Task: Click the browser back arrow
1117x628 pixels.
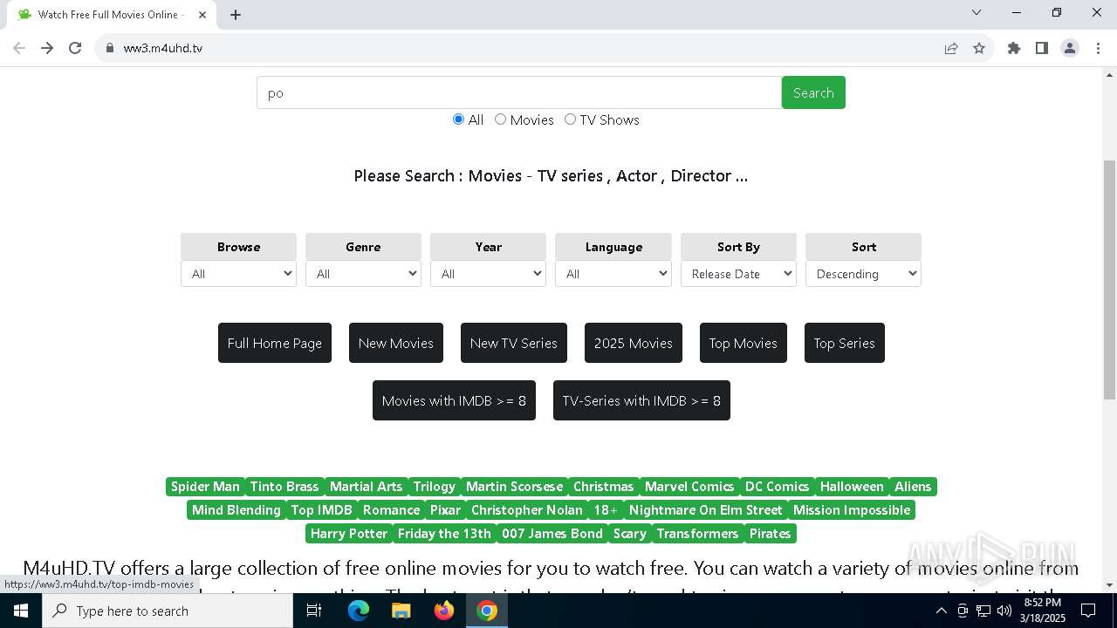Action: [x=19, y=48]
